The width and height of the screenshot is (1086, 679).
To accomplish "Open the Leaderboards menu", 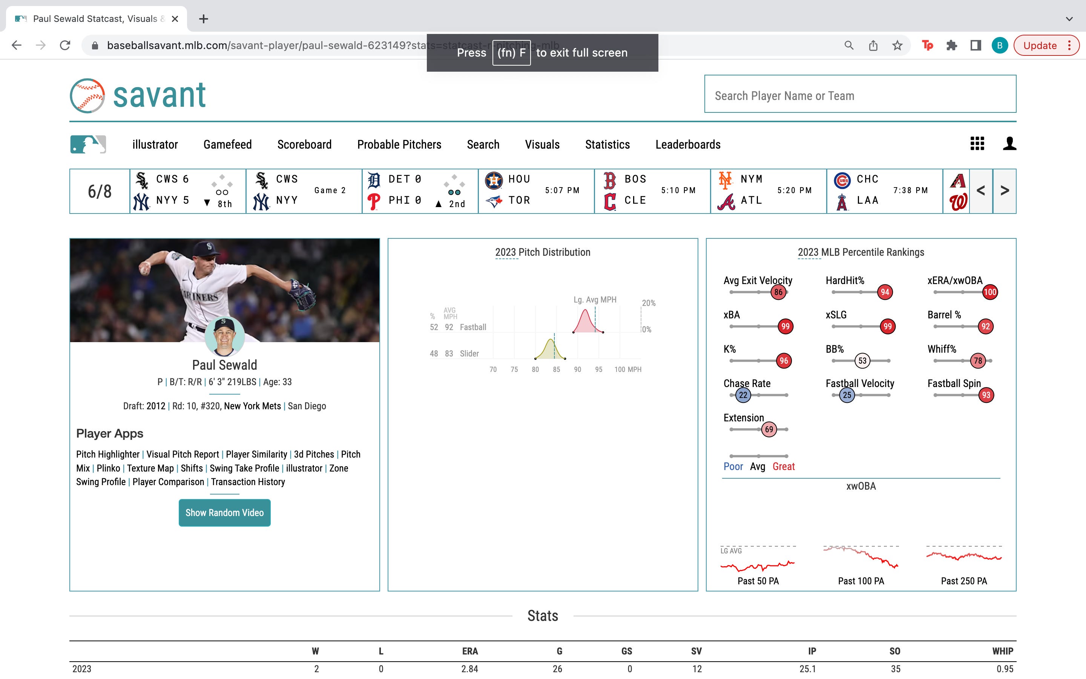I will (x=687, y=144).
